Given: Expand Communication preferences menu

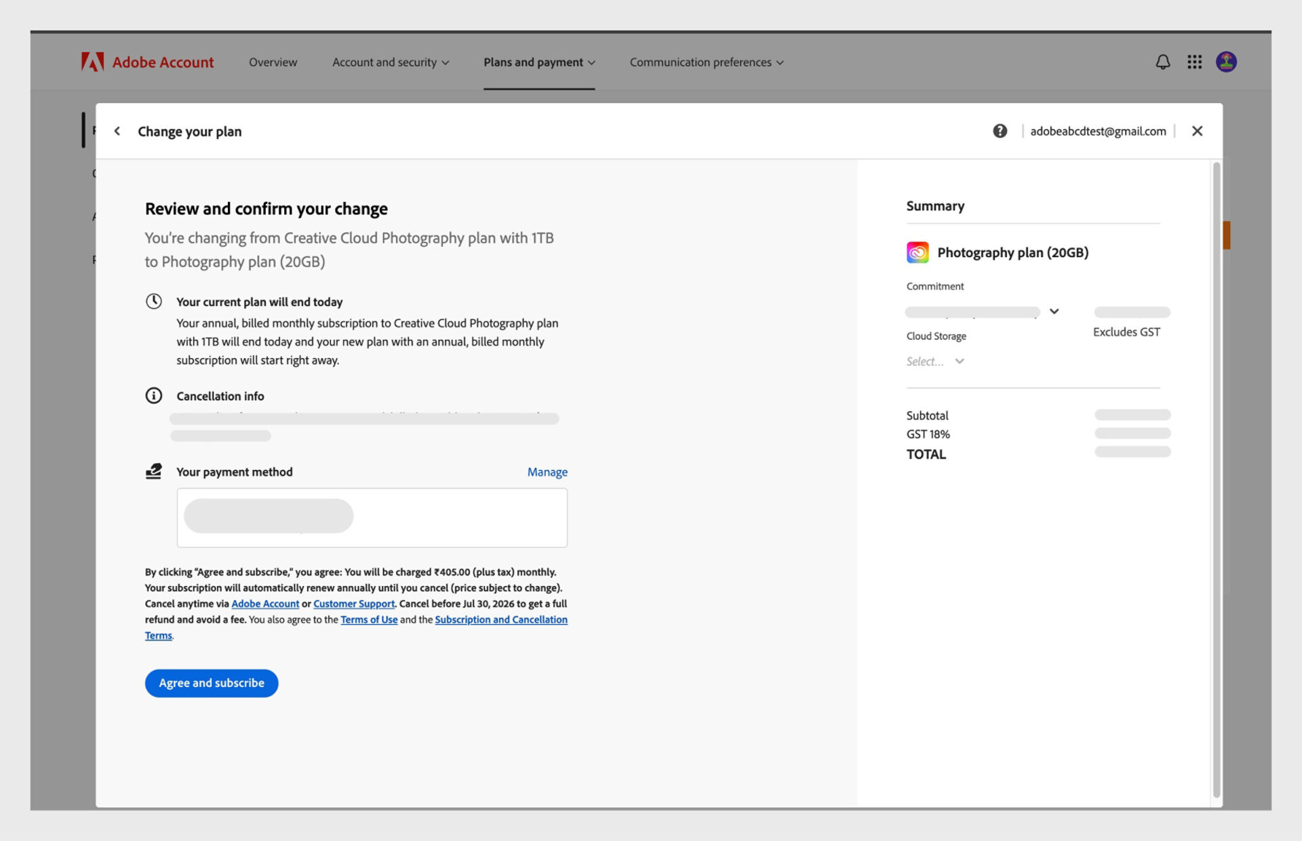Looking at the screenshot, I should 707,62.
